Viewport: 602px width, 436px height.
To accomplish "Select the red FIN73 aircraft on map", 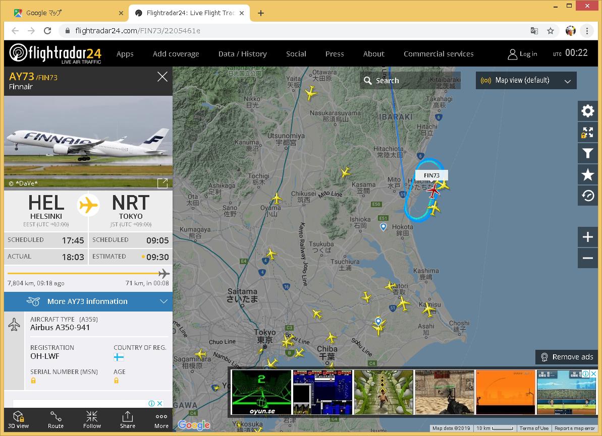I will pos(434,191).
